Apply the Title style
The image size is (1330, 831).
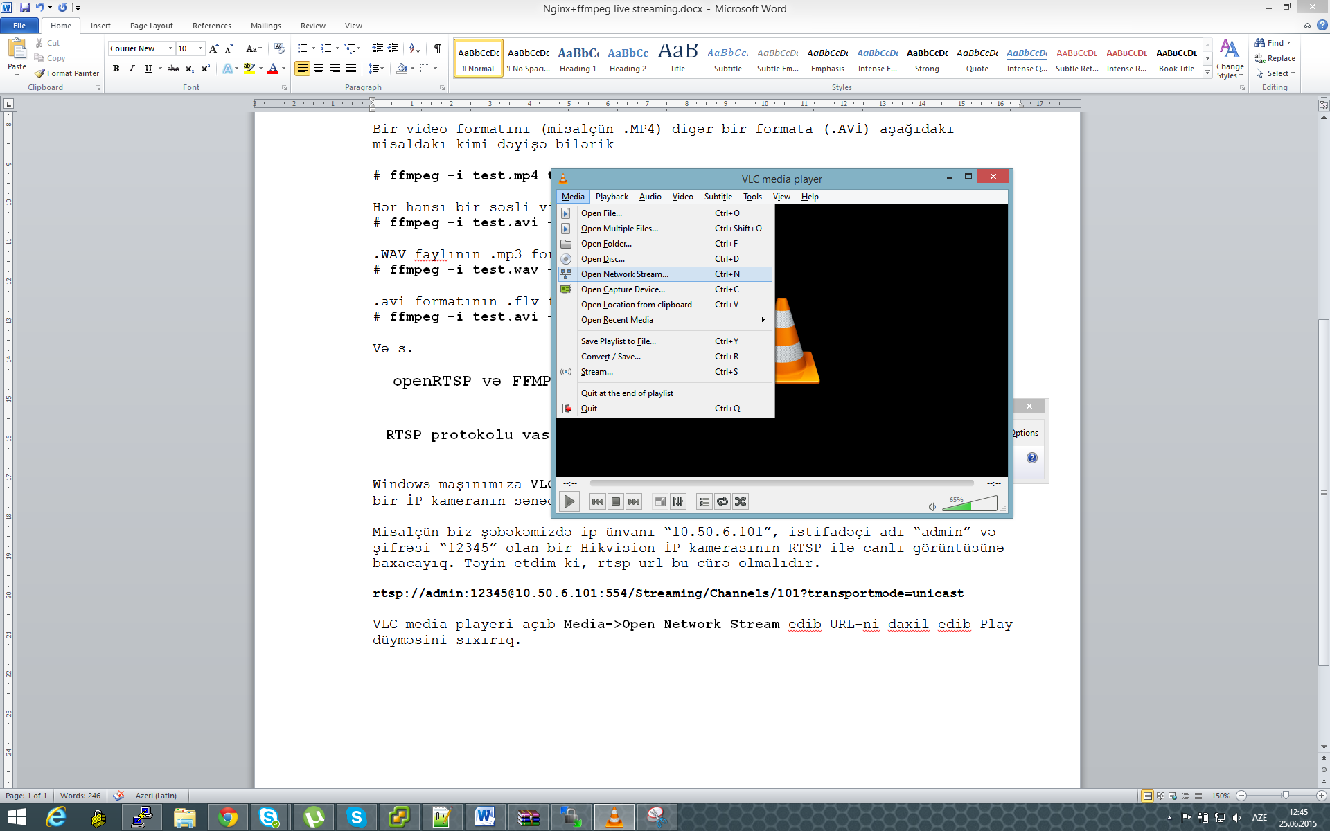tap(677, 58)
